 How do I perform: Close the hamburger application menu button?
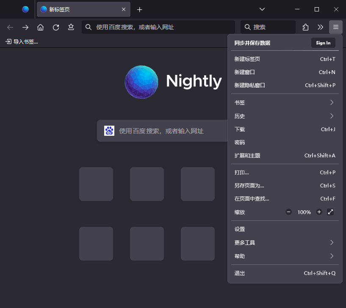pos(336,27)
